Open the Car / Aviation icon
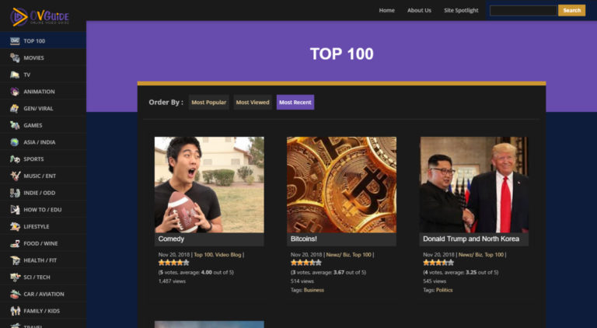Image resolution: width=597 pixels, height=328 pixels. (15, 294)
